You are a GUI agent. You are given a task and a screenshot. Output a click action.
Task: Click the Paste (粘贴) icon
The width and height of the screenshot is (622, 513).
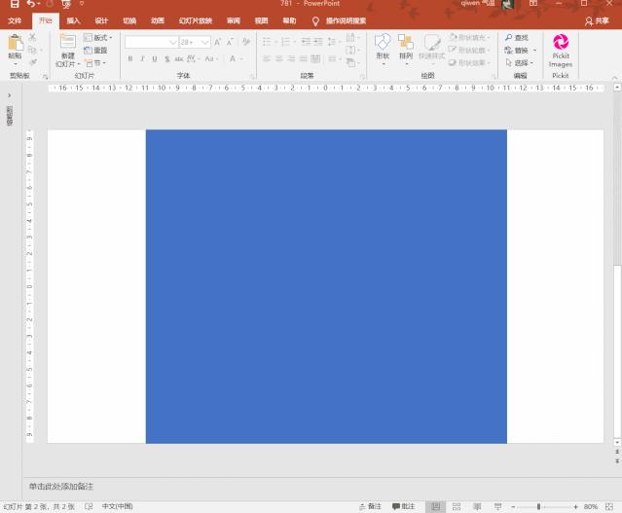pyautogui.click(x=15, y=42)
